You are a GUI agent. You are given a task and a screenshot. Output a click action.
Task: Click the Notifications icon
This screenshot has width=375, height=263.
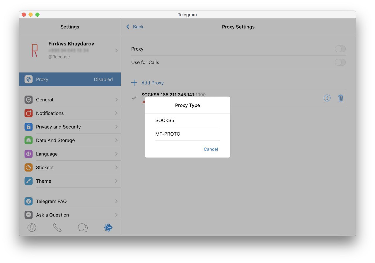click(x=28, y=113)
